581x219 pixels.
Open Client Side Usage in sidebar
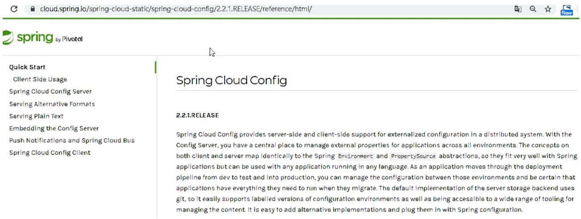40,79
